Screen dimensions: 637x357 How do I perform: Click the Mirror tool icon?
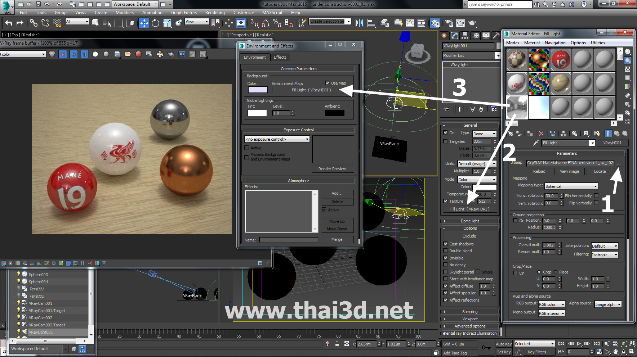tap(359, 23)
